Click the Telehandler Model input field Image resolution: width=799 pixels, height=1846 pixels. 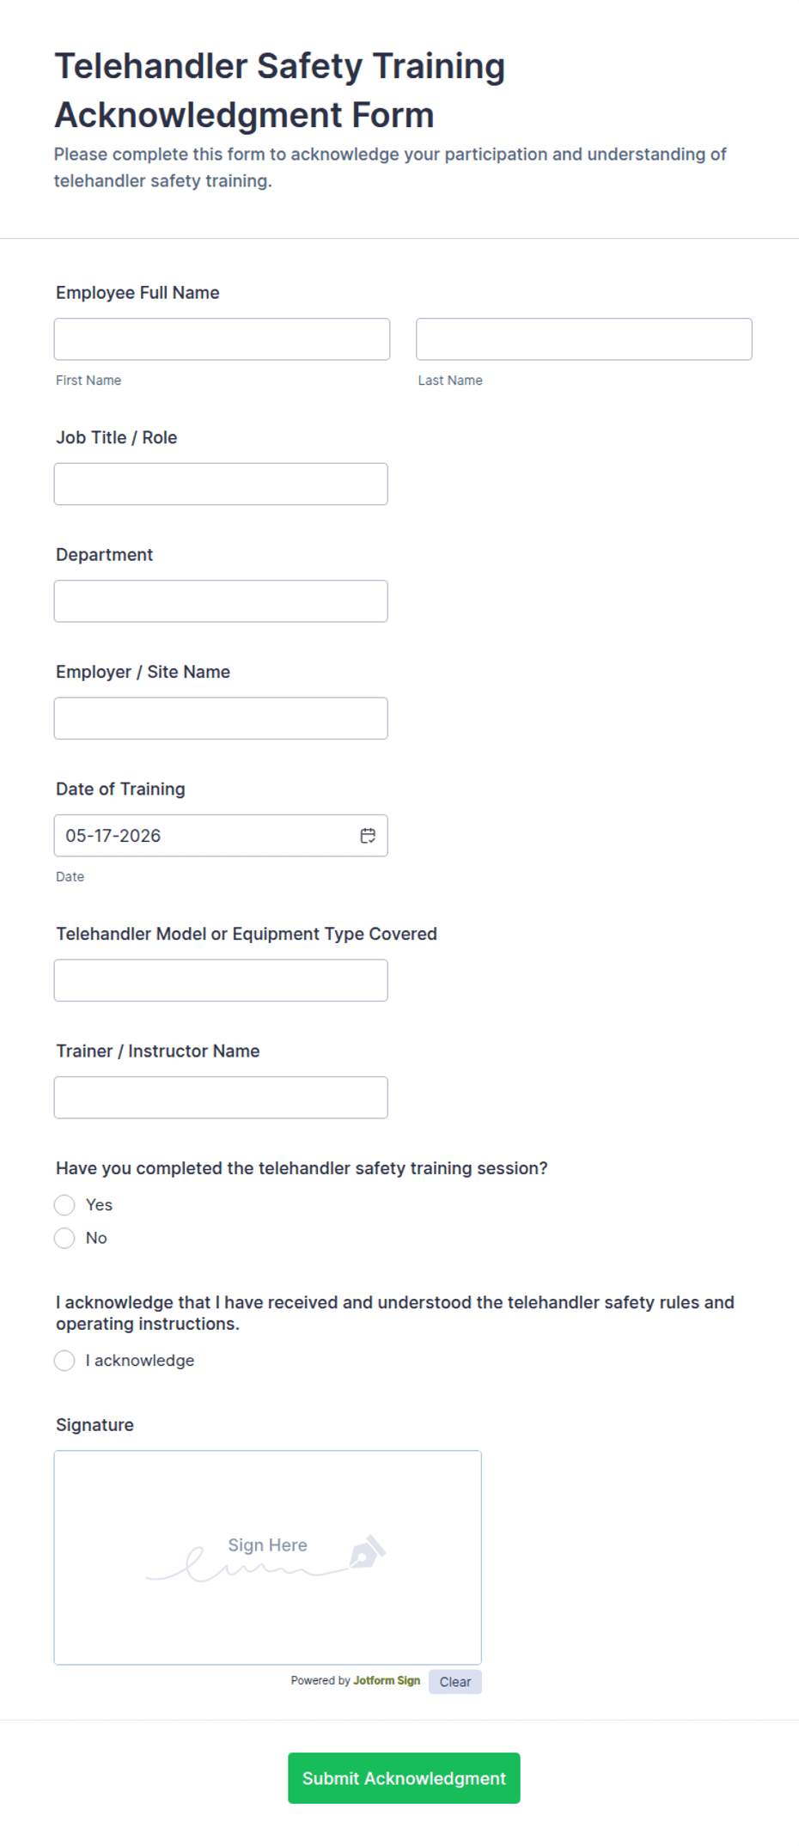tap(221, 980)
